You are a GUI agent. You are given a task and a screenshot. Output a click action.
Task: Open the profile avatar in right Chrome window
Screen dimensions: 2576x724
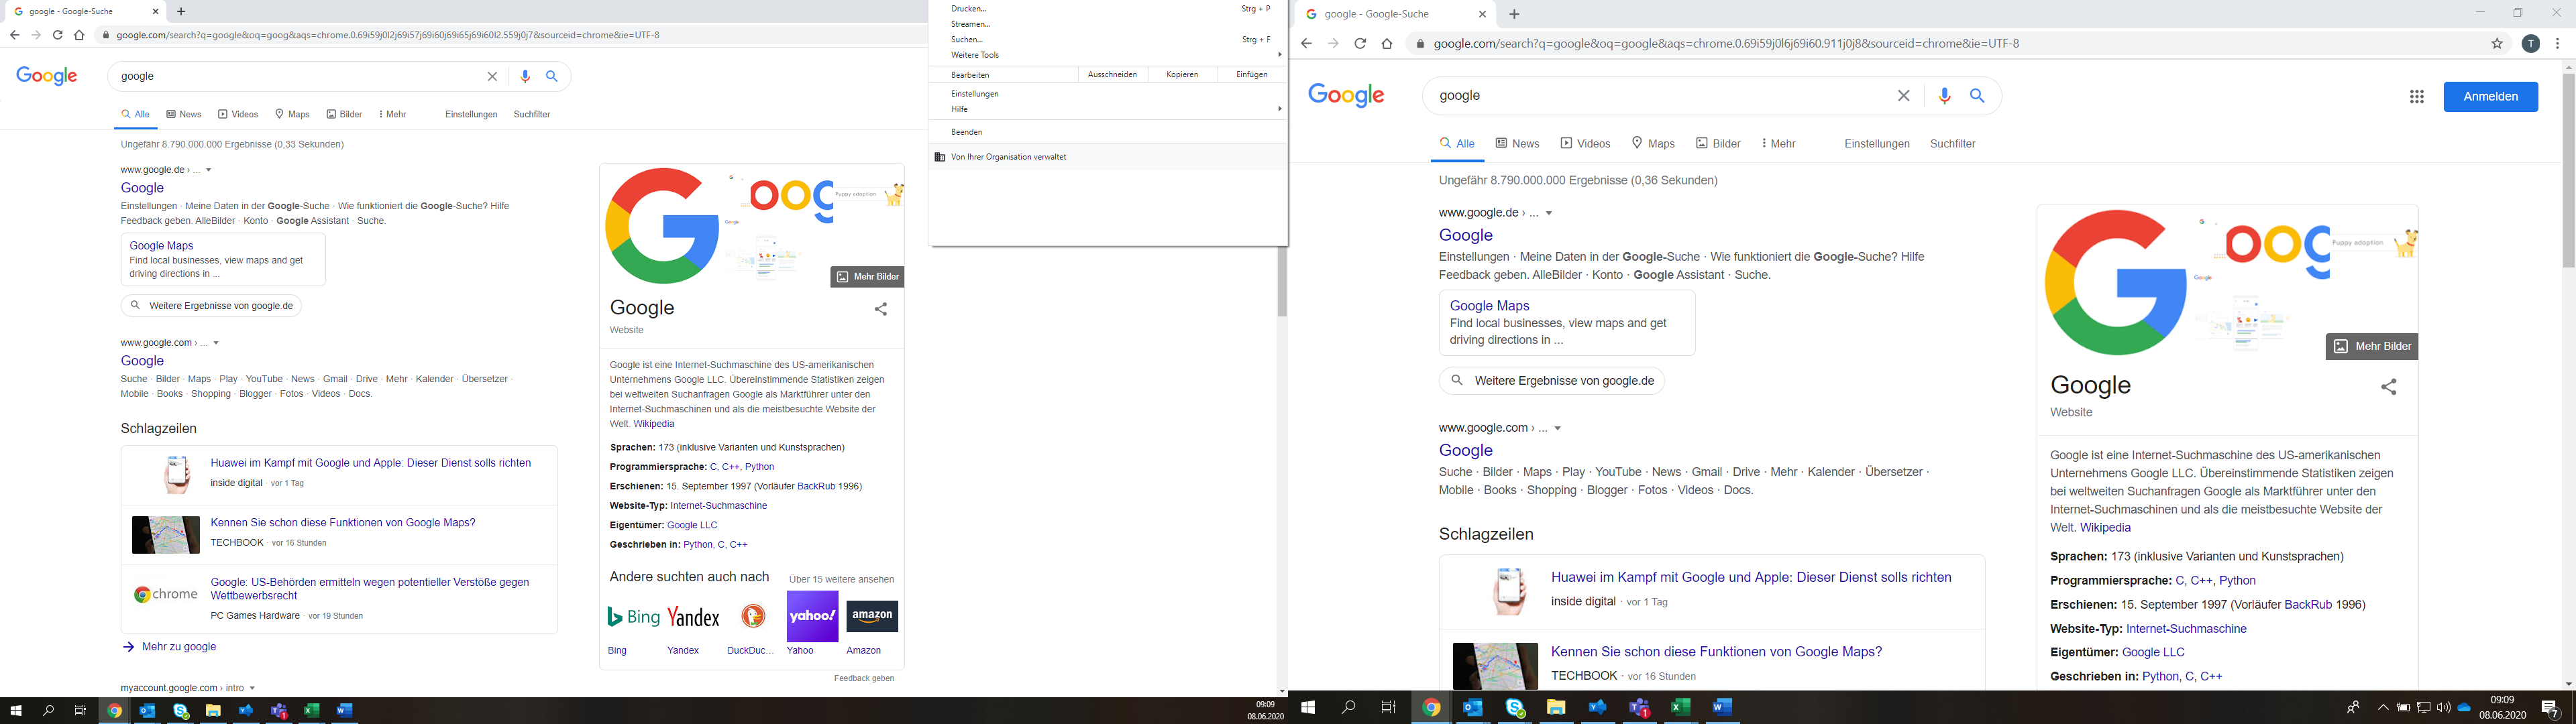[x=2531, y=43]
